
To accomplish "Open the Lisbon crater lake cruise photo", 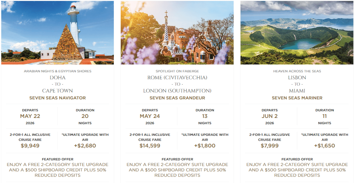I will [297, 32].
